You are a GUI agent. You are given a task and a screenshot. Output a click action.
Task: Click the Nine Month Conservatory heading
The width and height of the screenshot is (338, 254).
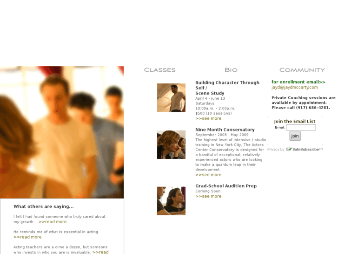coord(225,130)
